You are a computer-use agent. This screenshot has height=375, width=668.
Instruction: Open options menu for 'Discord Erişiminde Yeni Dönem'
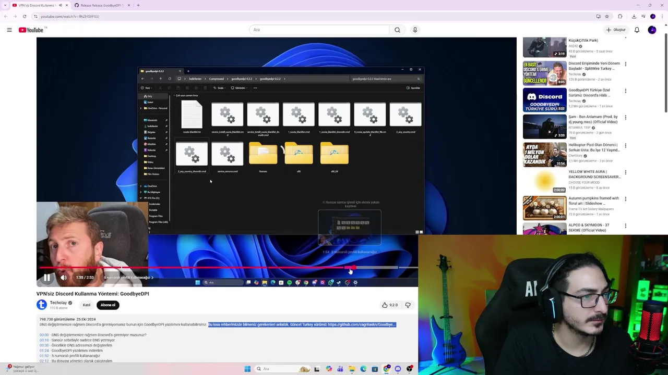point(625,64)
